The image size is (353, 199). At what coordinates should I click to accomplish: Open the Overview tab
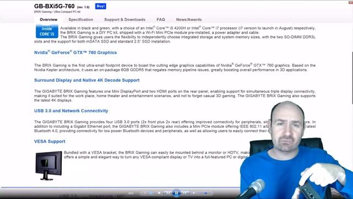[49, 20]
